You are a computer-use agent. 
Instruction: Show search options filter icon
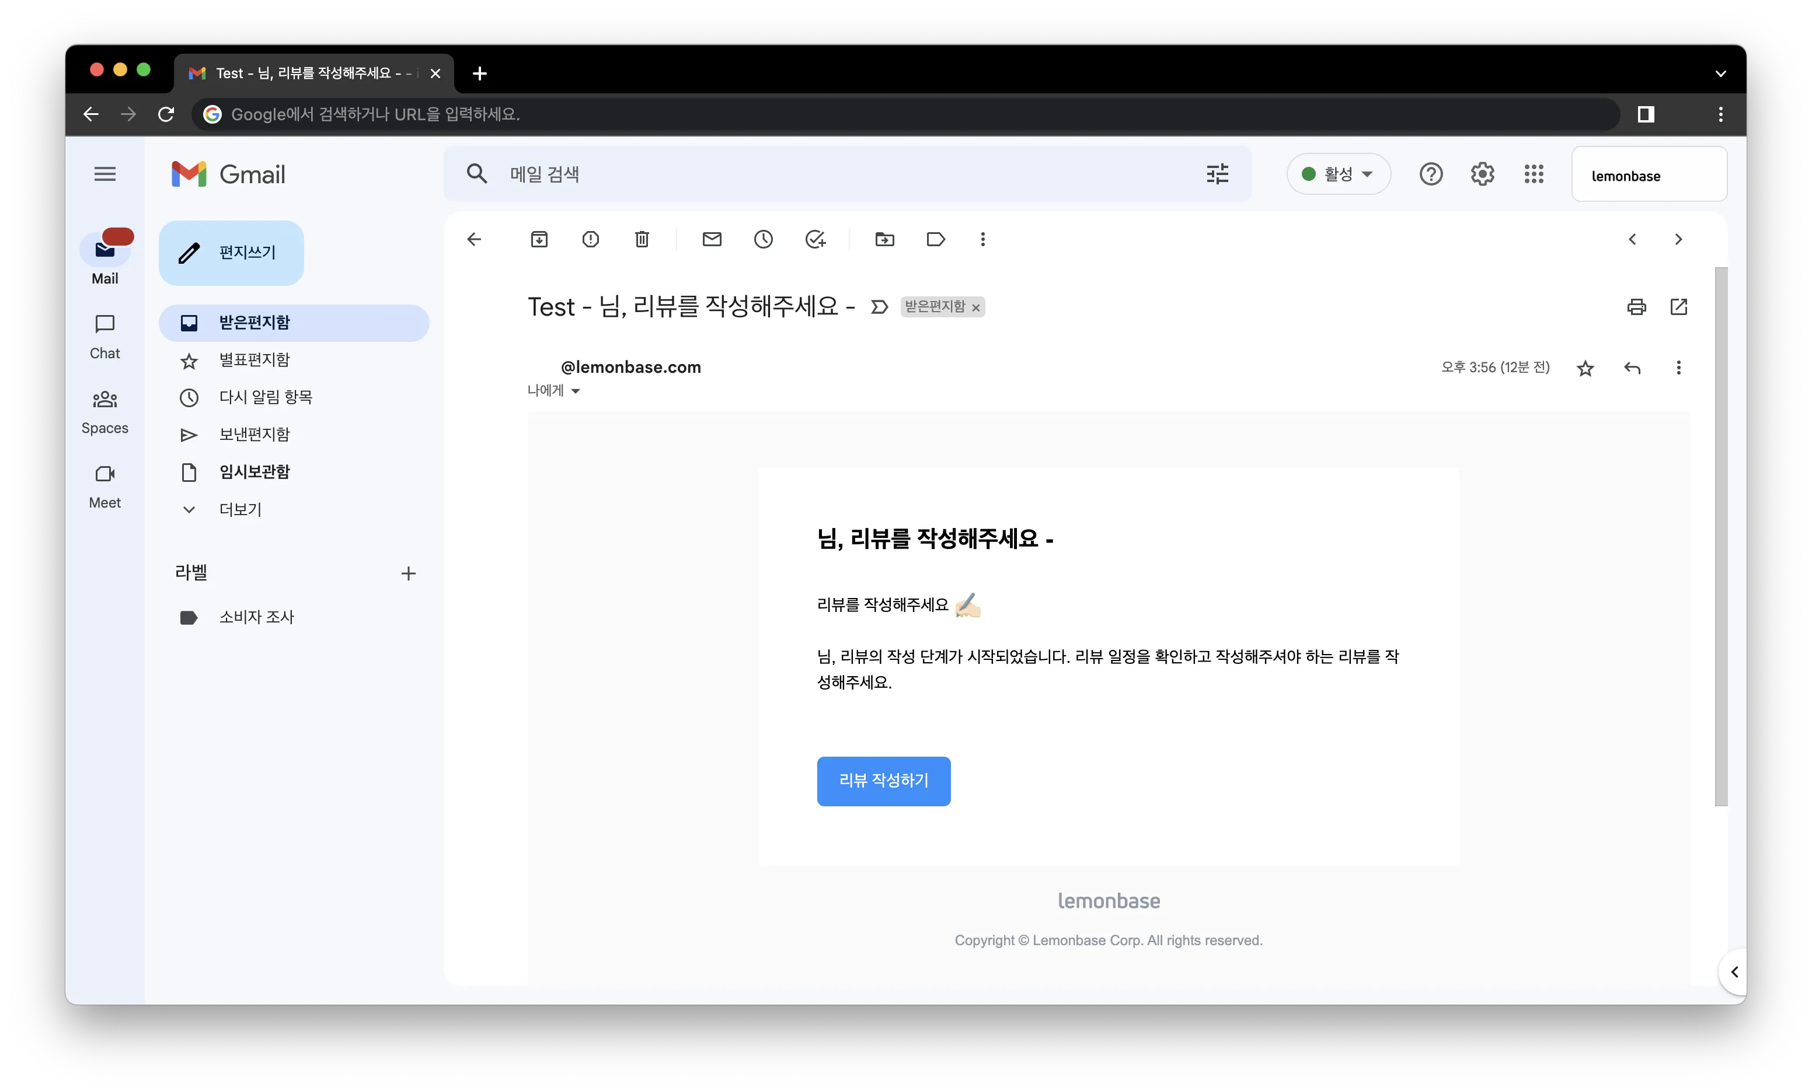pyautogui.click(x=1217, y=174)
